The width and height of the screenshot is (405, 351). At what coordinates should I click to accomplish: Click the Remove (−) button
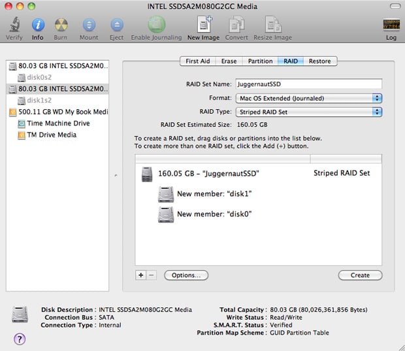tap(152, 275)
